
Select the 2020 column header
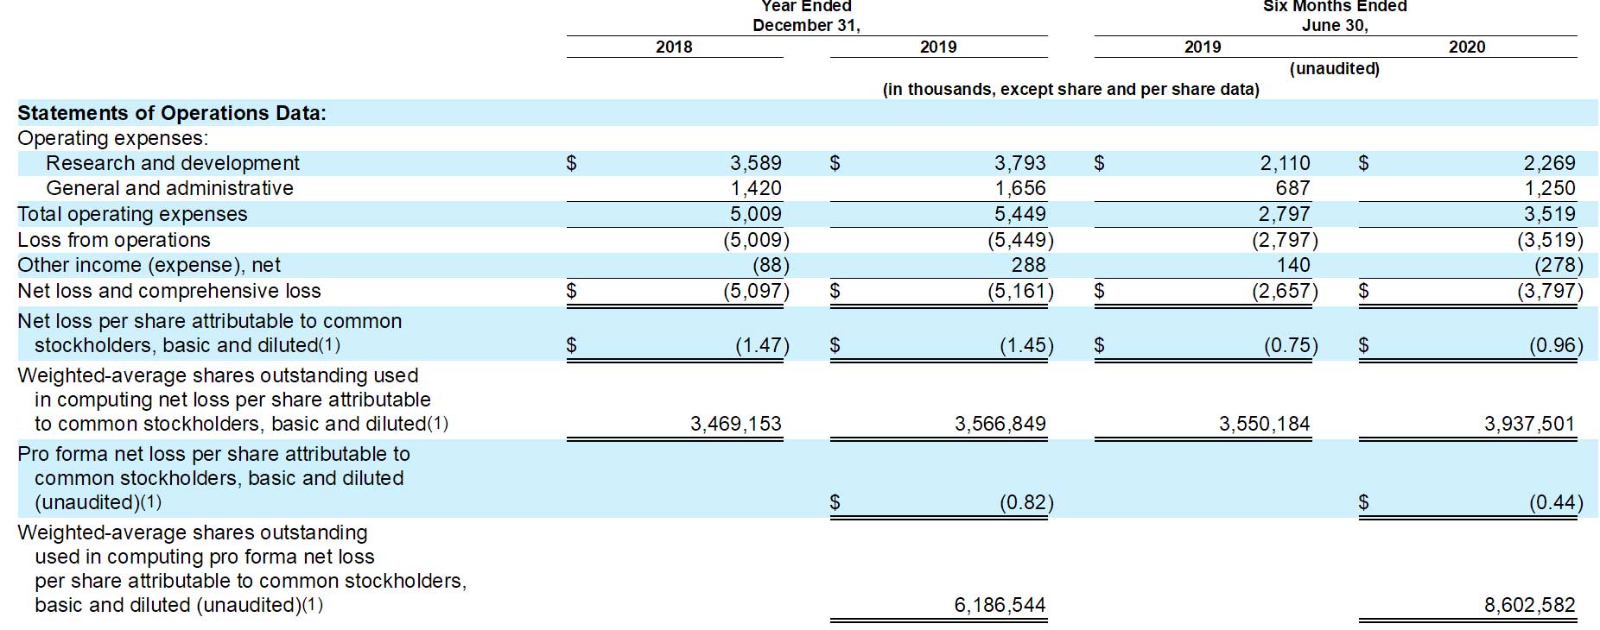[1467, 47]
